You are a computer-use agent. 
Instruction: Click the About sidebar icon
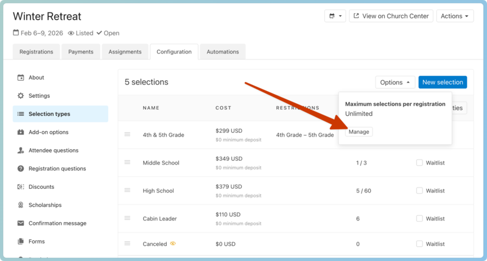[x=21, y=78]
